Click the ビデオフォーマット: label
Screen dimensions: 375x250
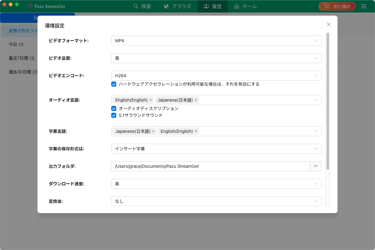(x=69, y=41)
